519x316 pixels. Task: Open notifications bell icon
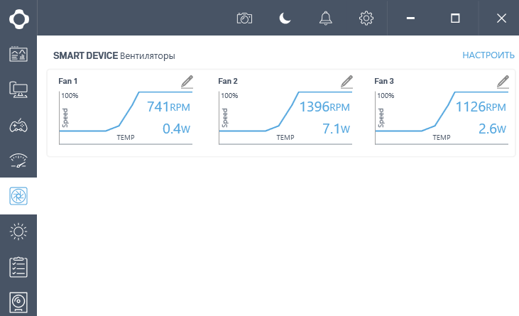326,18
